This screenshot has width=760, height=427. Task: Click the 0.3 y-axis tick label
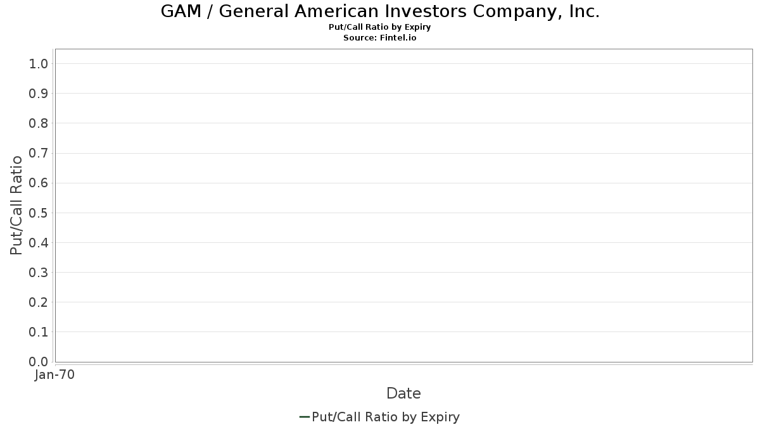pos(39,273)
